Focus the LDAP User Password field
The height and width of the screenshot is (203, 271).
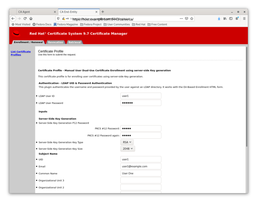141,103
